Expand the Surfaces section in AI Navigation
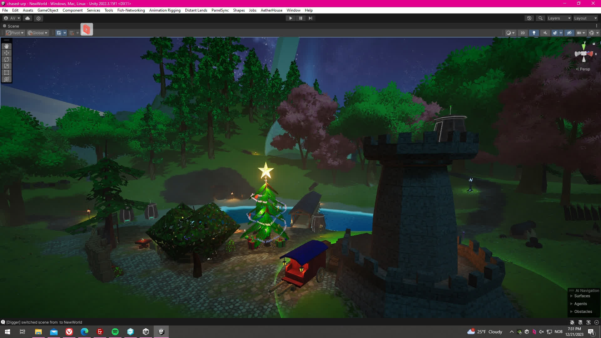This screenshot has height=338, width=601. [571, 296]
